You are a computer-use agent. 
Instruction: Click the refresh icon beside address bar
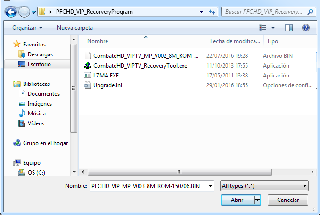[212, 12]
